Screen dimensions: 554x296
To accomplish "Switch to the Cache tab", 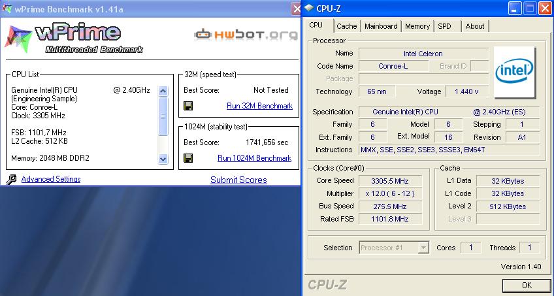I will (347, 26).
